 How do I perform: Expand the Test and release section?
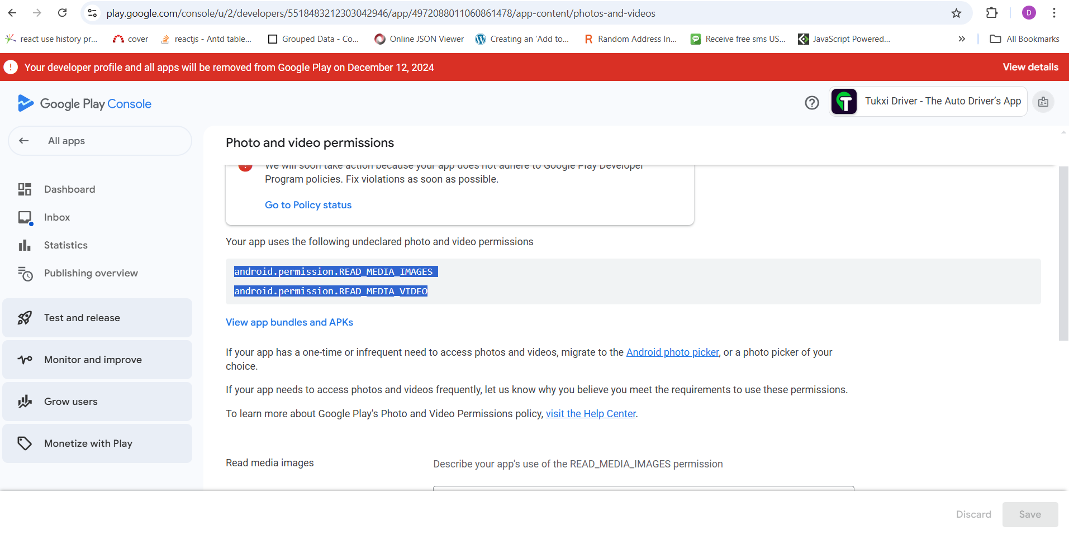(97, 318)
